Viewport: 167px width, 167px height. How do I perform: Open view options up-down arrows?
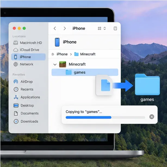[105, 29]
